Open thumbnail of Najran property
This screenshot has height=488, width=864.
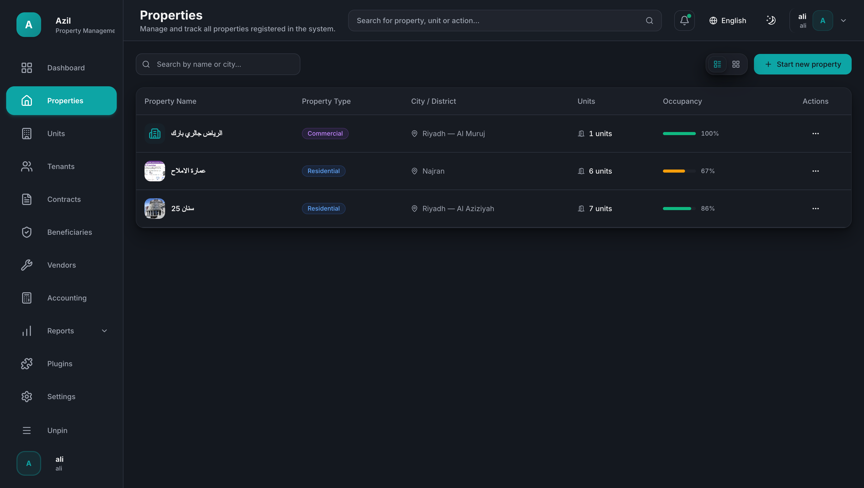pyautogui.click(x=155, y=171)
